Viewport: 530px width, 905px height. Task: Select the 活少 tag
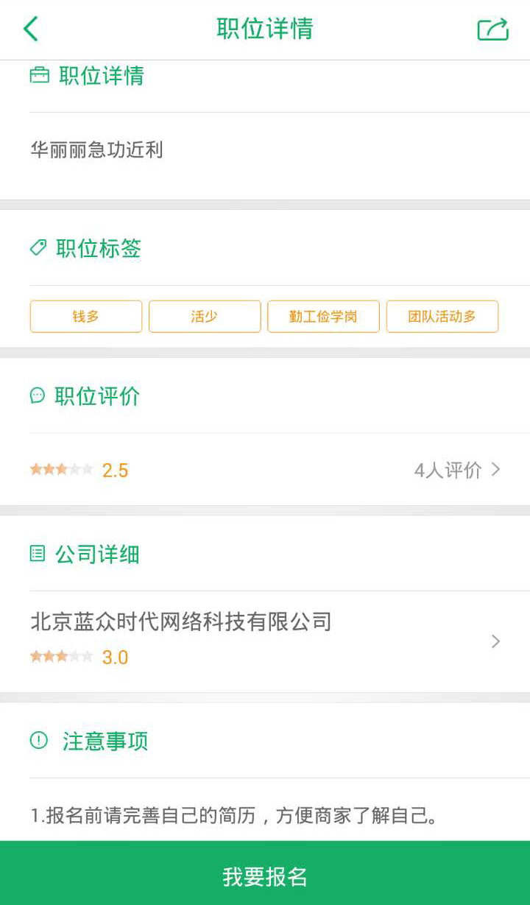(x=205, y=317)
